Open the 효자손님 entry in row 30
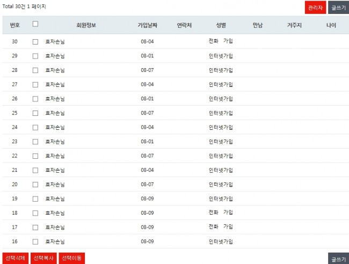 pyautogui.click(x=55, y=42)
